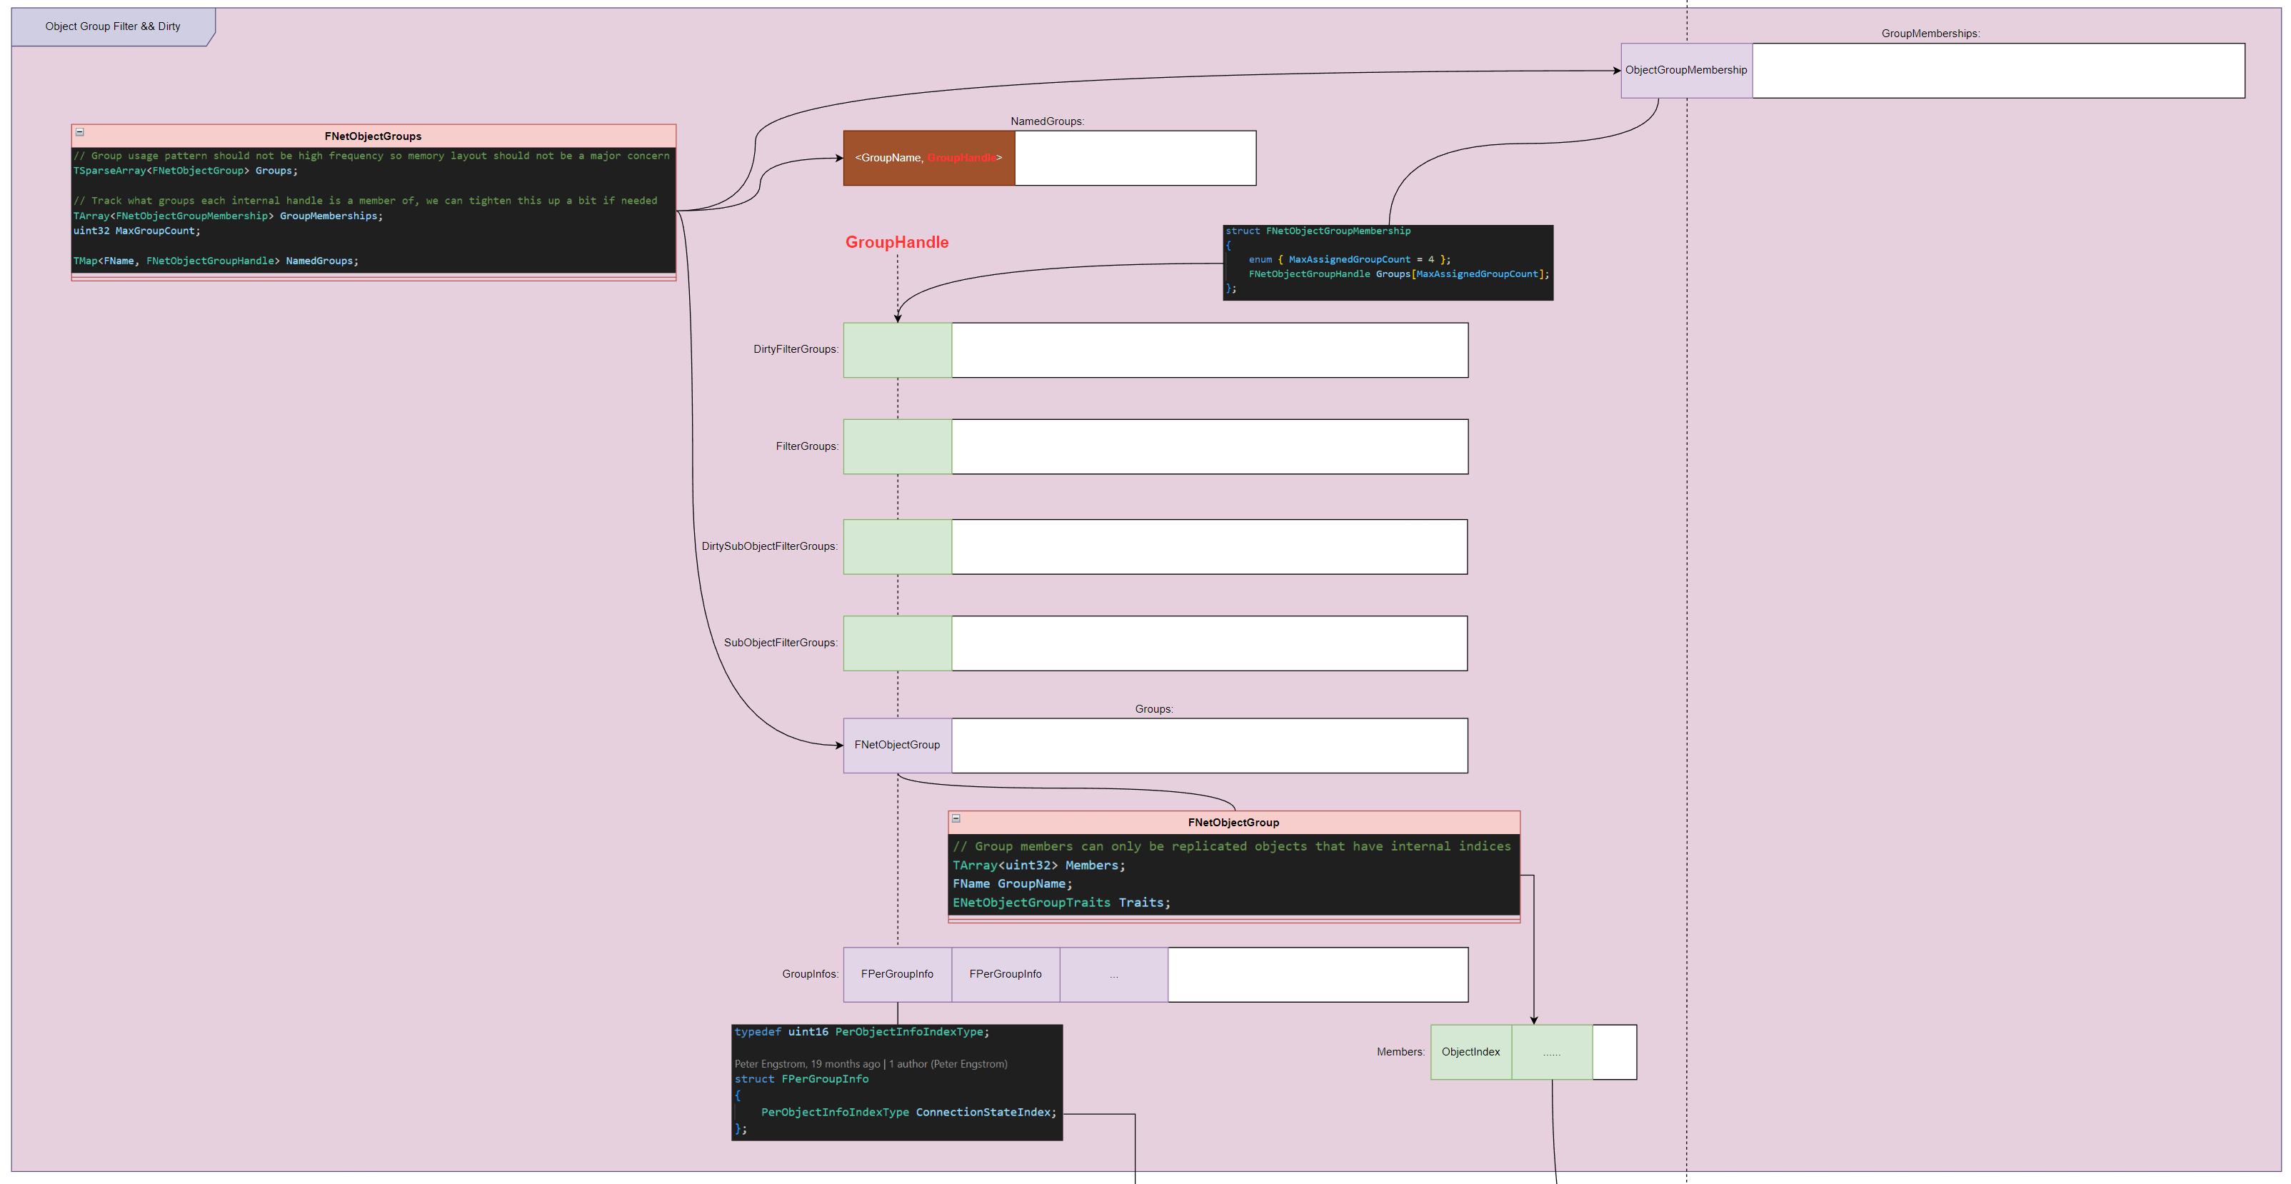This screenshot has height=1184, width=2291.
Task: Click the dotted green cell next to ObjectIndex
Action: click(1551, 1053)
